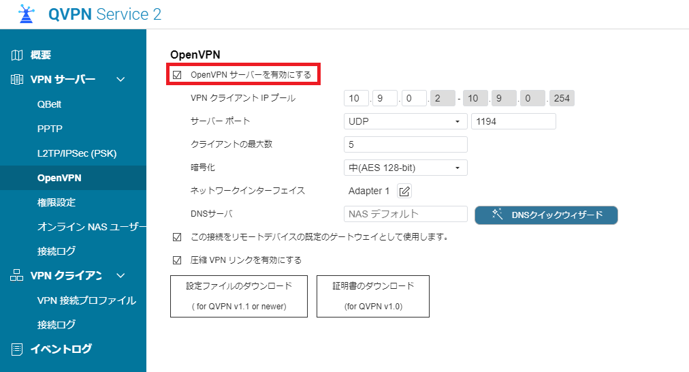
Task: Click the DNSクイックウィザード button
Action: click(x=546, y=215)
